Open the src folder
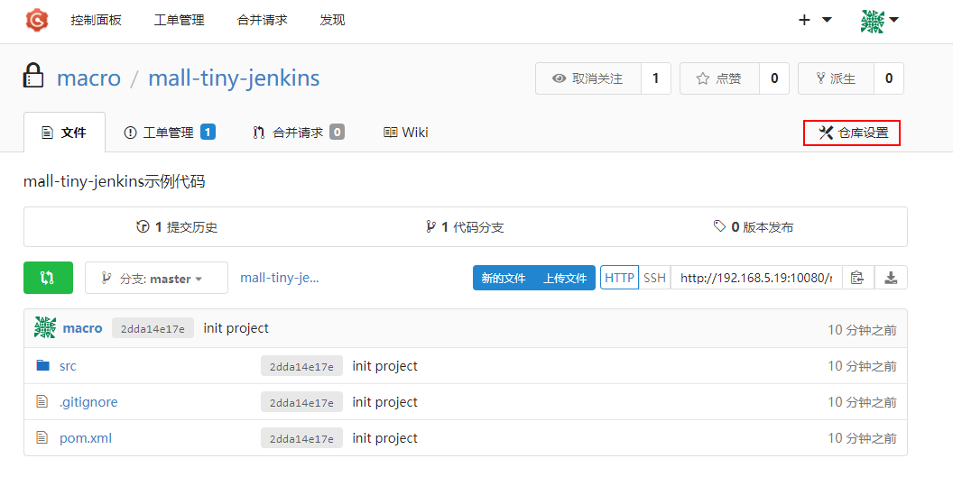The height and width of the screenshot is (477, 953). coord(68,366)
